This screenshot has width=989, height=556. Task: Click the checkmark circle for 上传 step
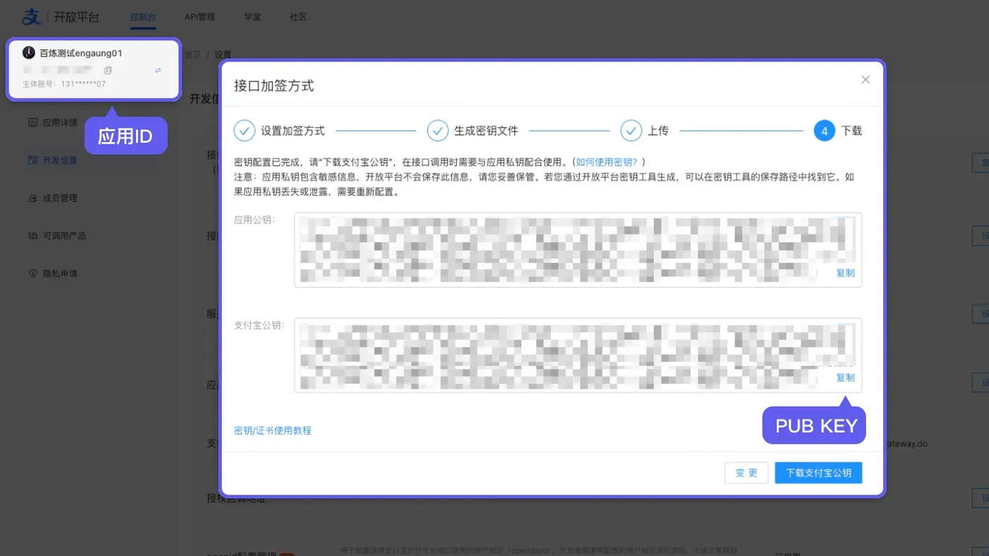point(631,131)
